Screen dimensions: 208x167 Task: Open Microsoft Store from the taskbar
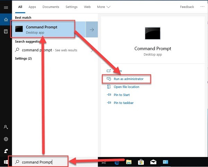point(141,162)
